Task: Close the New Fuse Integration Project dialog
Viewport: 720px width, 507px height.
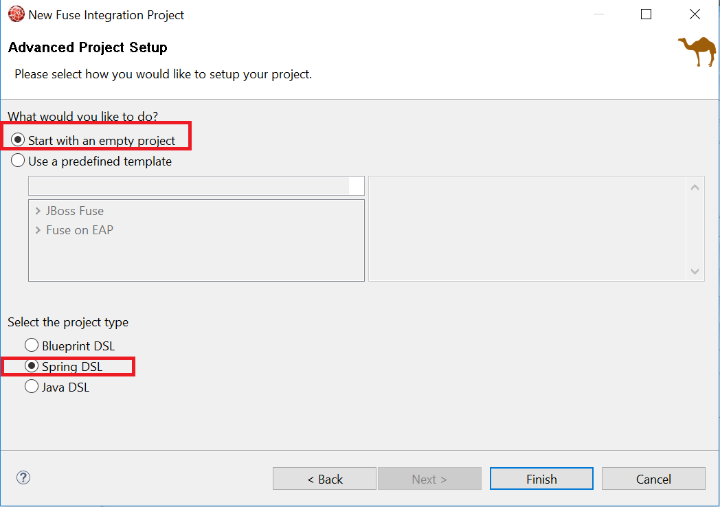Action: click(x=695, y=14)
